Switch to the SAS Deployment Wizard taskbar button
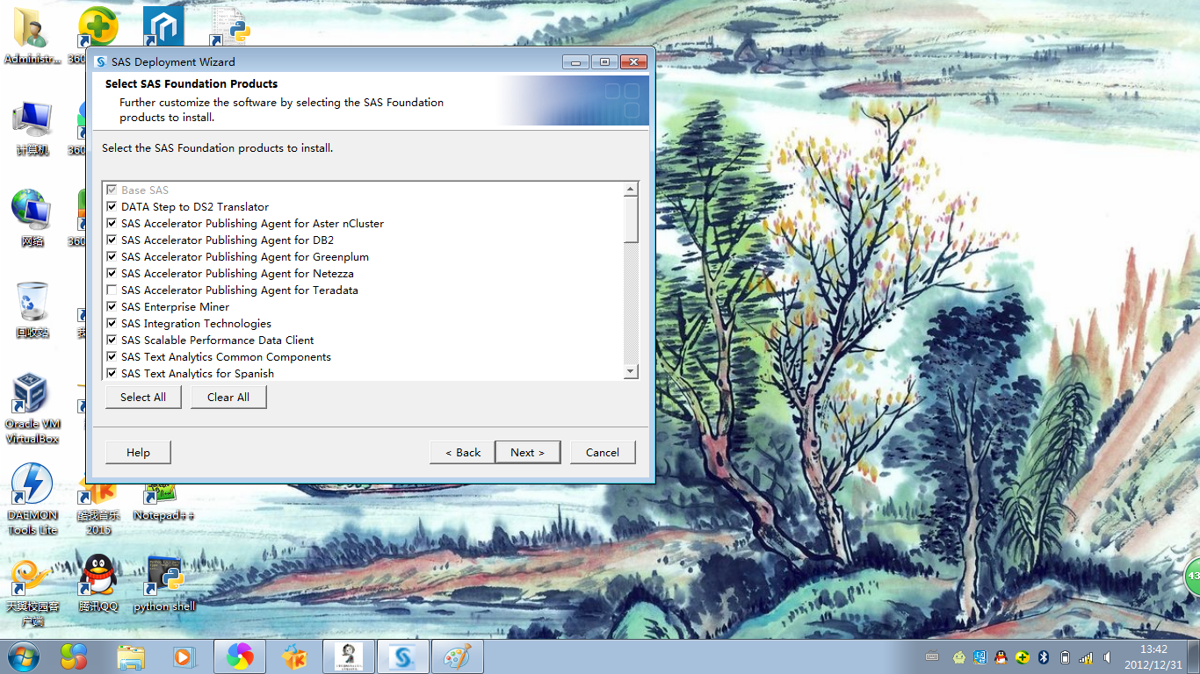The image size is (1200, 674). tap(403, 656)
